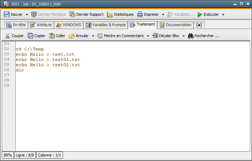Open Mettre en Commentaire dropdown arrow
This screenshot has height=161, width=252.
(x=148, y=36)
